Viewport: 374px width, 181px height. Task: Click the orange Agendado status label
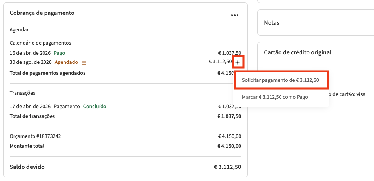(66, 62)
